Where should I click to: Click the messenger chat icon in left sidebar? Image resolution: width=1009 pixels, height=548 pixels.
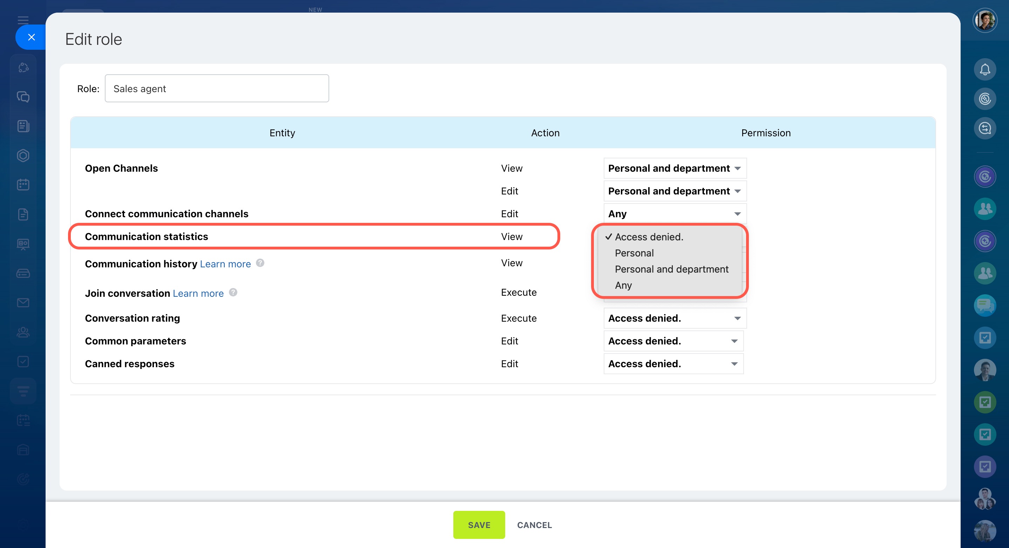click(23, 97)
